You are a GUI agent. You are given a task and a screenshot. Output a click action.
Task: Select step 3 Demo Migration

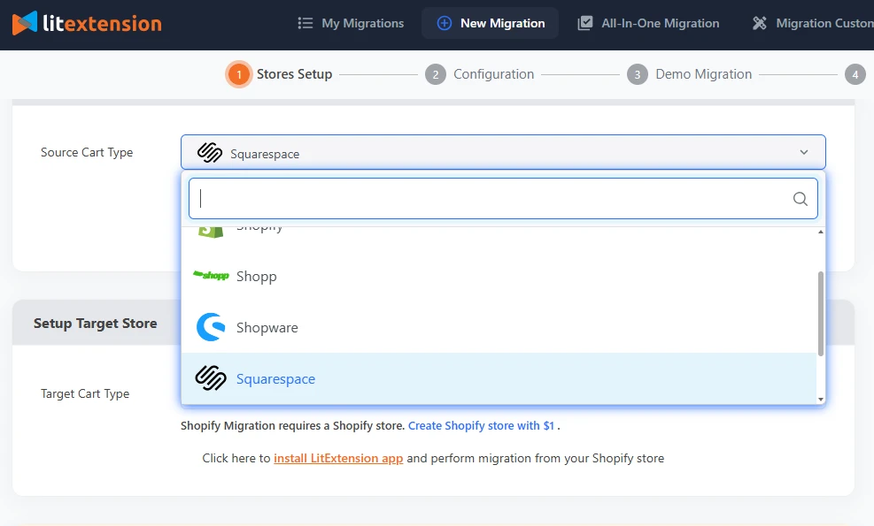[690, 74]
